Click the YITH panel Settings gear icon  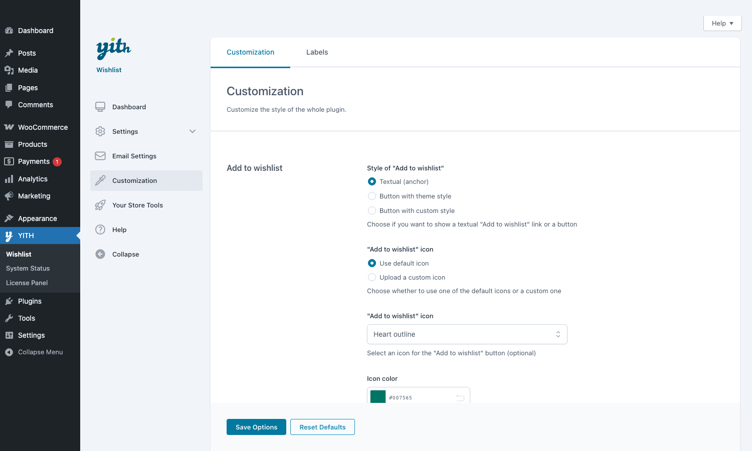click(x=100, y=131)
